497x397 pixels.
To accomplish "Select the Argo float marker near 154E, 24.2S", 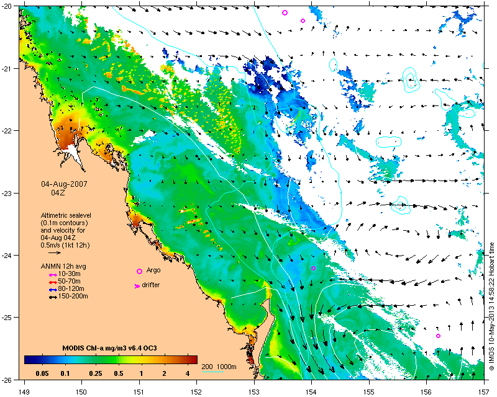I will (x=314, y=268).
